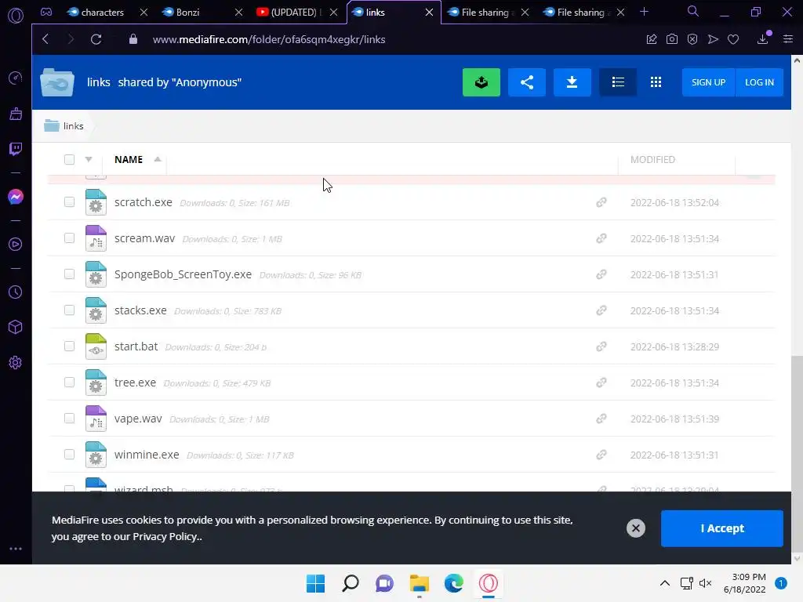The height and width of the screenshot is (602, 803).
Task: Check the scream.wav checkbox
Action: pos(69,238)
